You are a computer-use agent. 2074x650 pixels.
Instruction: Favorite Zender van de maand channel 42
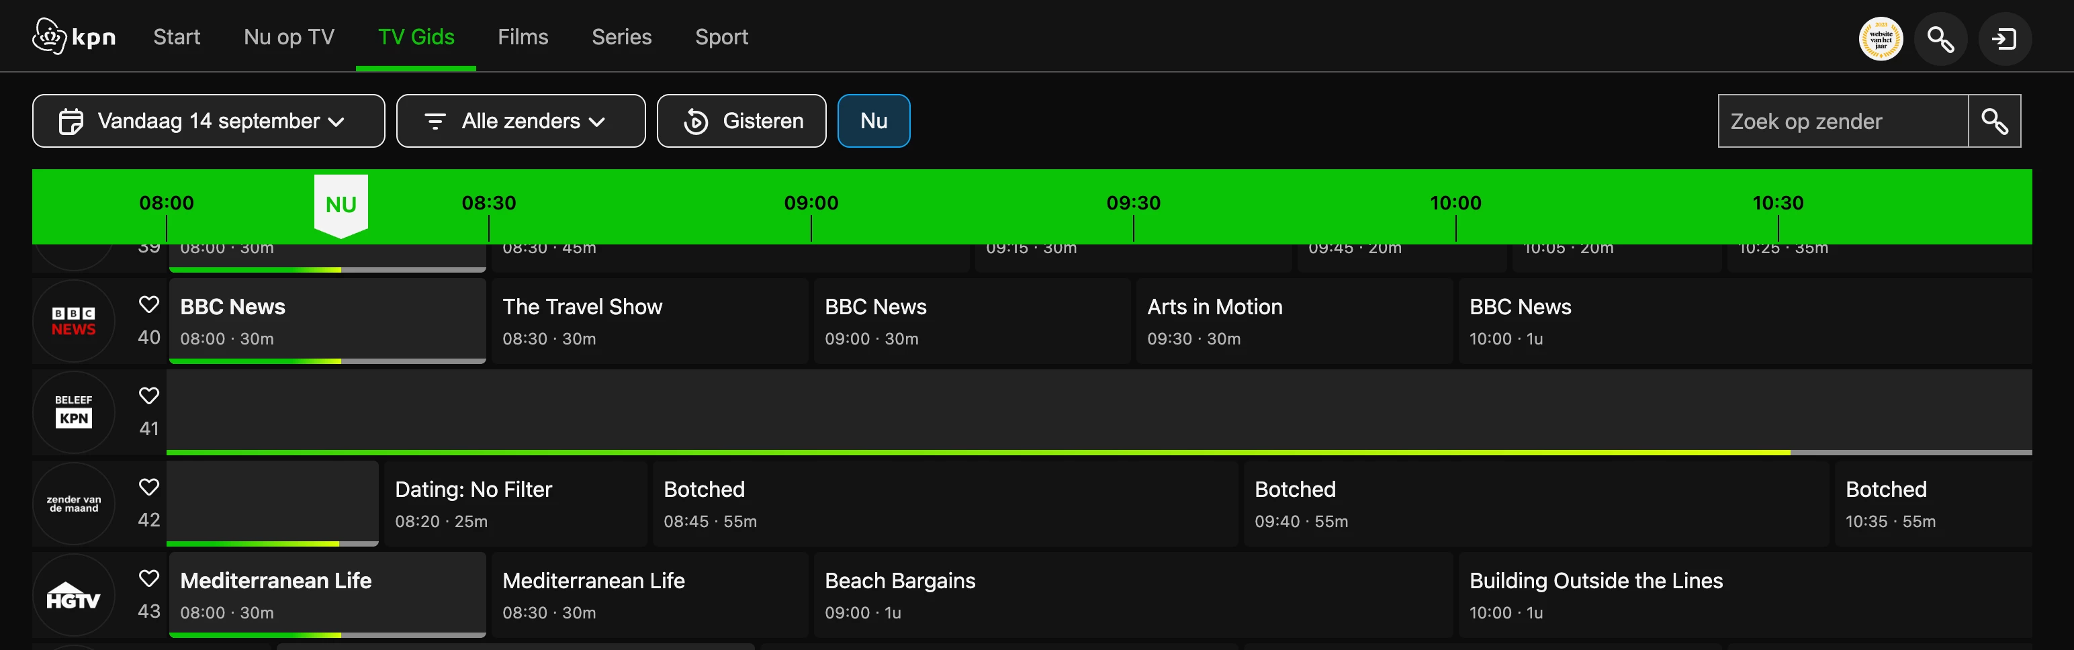[x=149, y=487]
